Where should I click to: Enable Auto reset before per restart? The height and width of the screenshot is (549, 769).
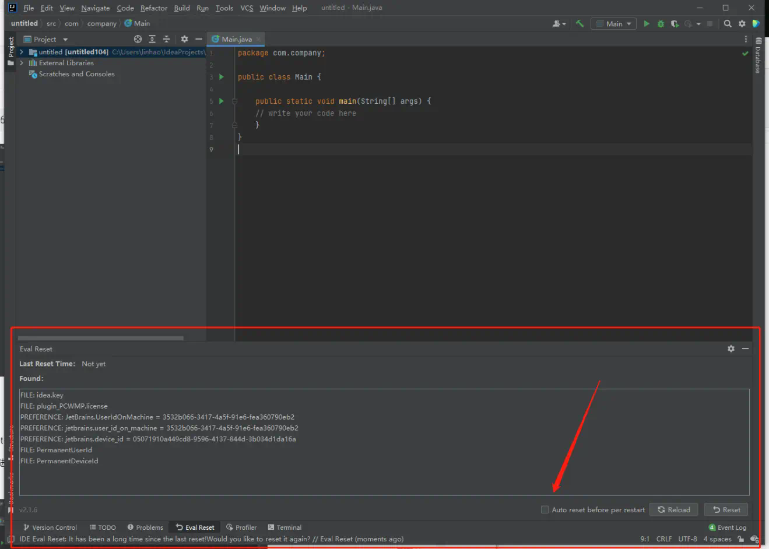point(545,509)
